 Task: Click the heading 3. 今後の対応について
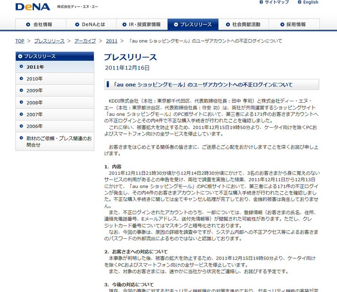(129, 285)
